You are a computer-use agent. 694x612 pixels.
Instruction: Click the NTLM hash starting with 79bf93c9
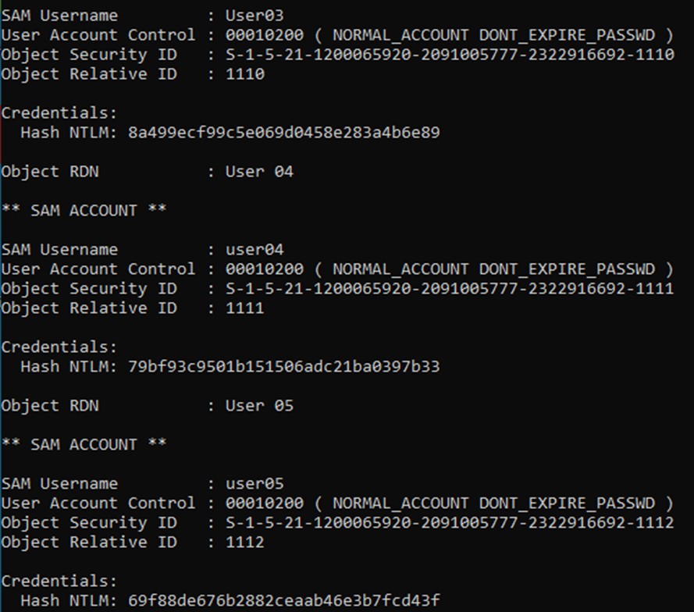click(283, 367)
